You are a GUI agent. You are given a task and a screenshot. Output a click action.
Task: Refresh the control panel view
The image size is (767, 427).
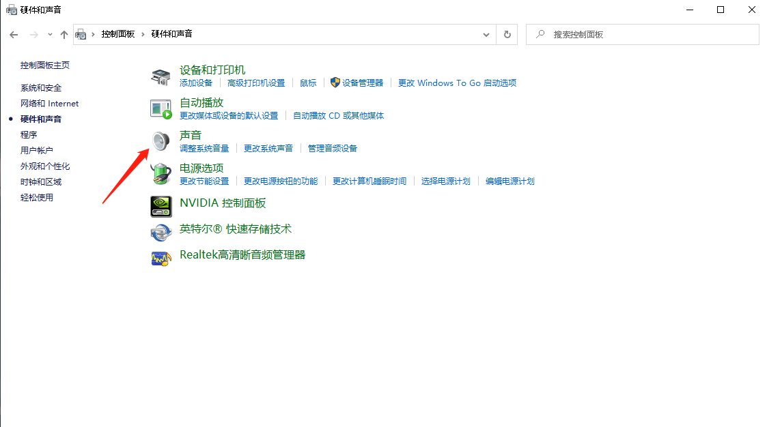507,35
